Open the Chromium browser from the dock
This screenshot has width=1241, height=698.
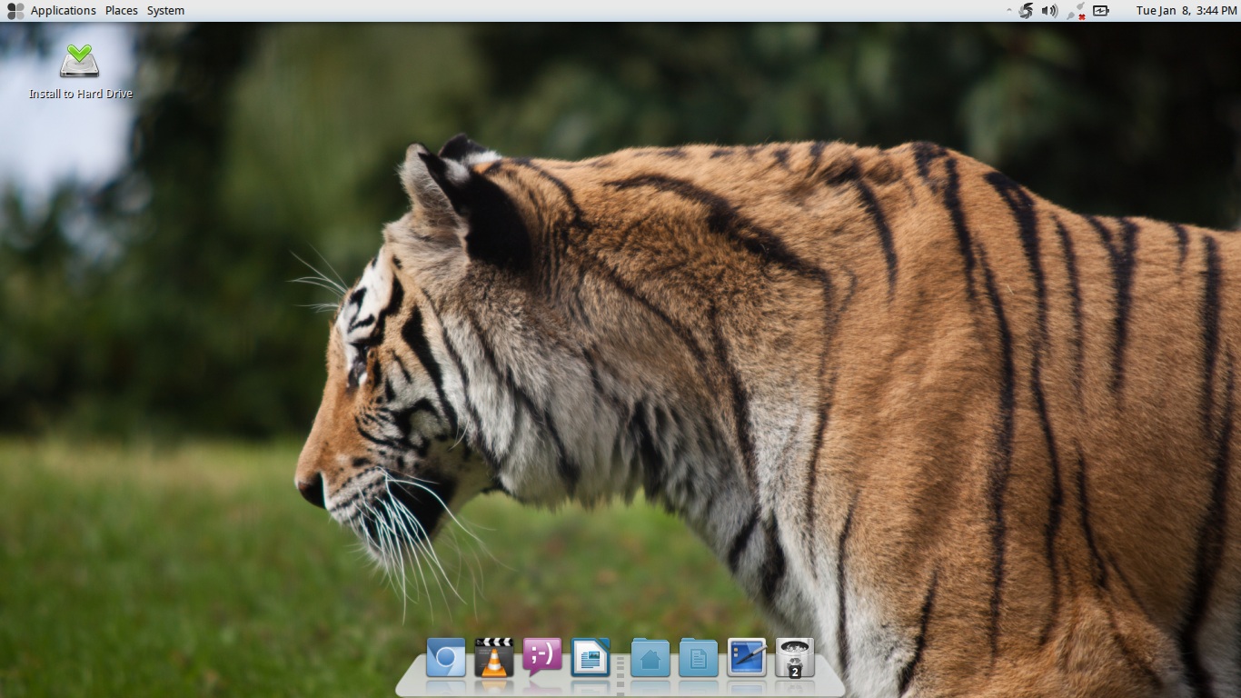pos(445,657)
